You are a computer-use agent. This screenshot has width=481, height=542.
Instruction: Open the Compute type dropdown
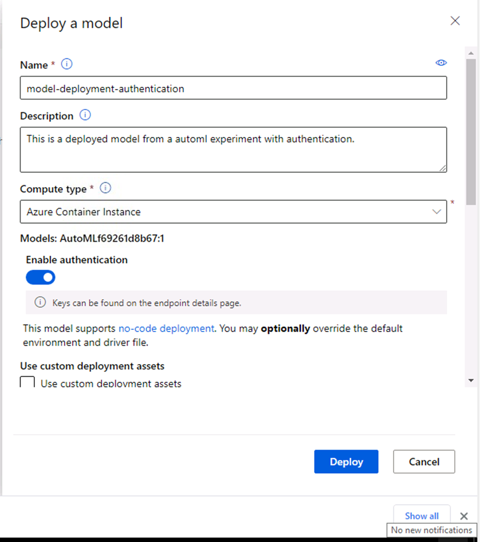(x=233, y=212)
